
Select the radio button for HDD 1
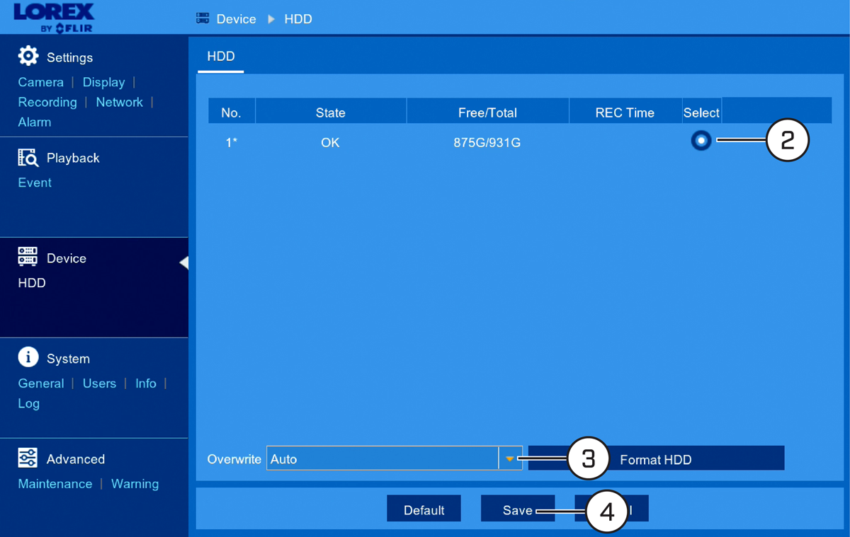[701, 140]
